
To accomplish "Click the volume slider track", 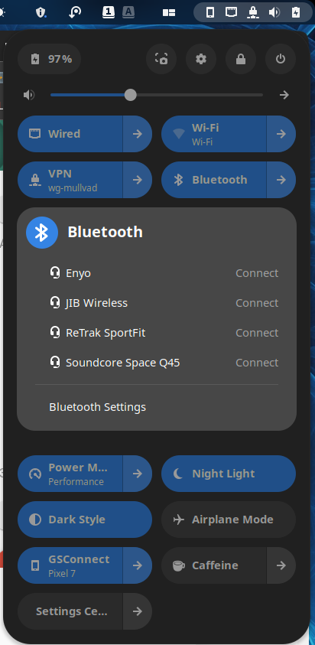I will click(x=157, y=95).
